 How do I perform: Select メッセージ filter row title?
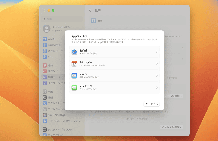86,86
